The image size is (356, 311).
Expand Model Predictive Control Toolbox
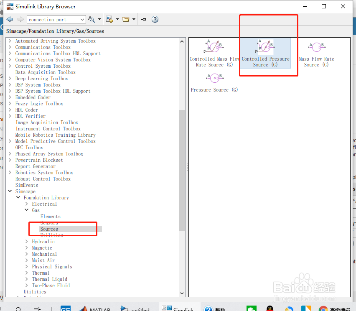(10, 141)
